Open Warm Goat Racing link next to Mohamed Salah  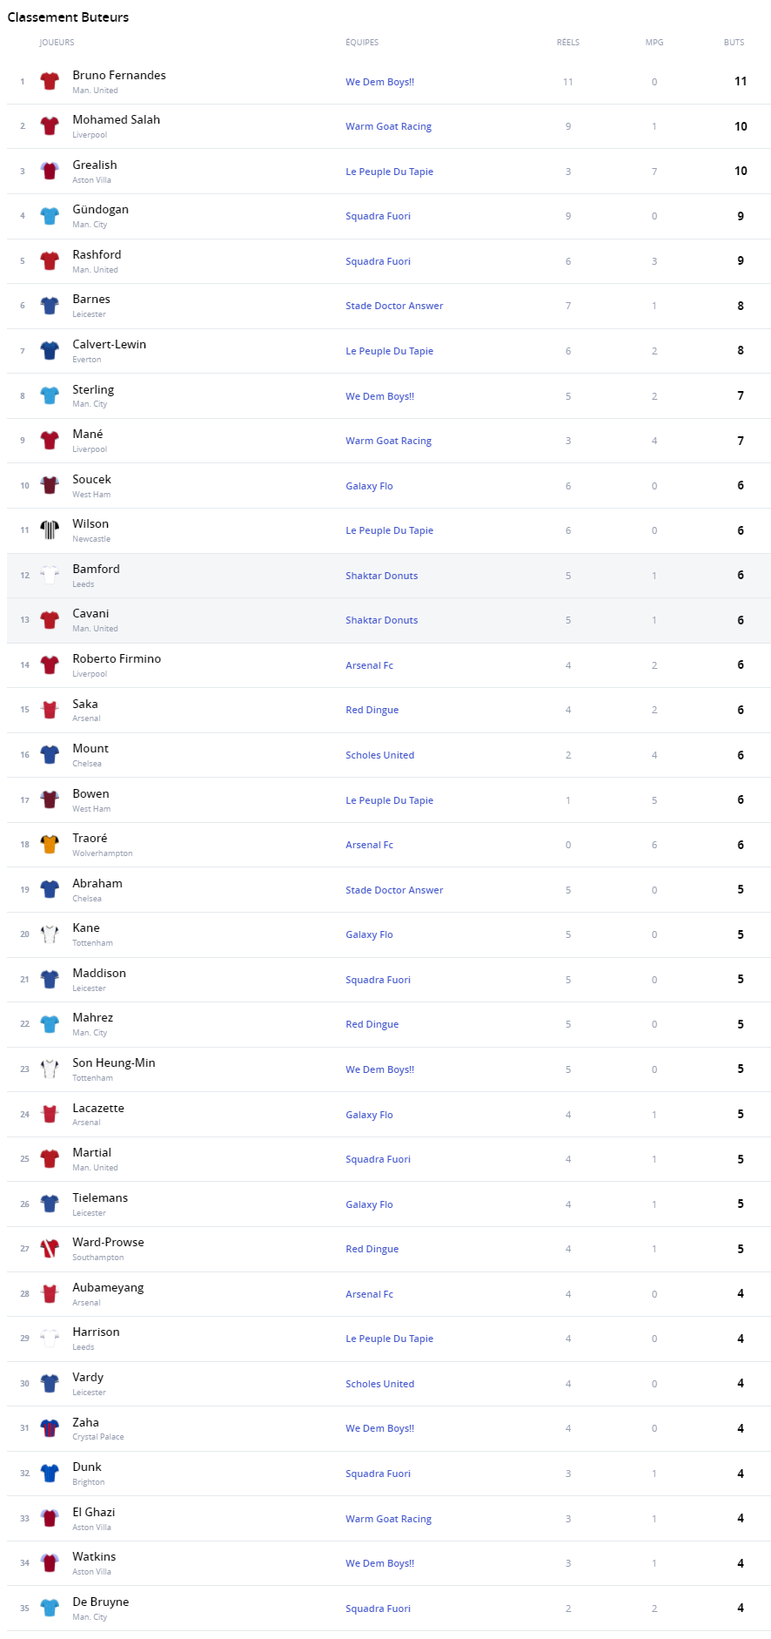click(x=388, y=126)
